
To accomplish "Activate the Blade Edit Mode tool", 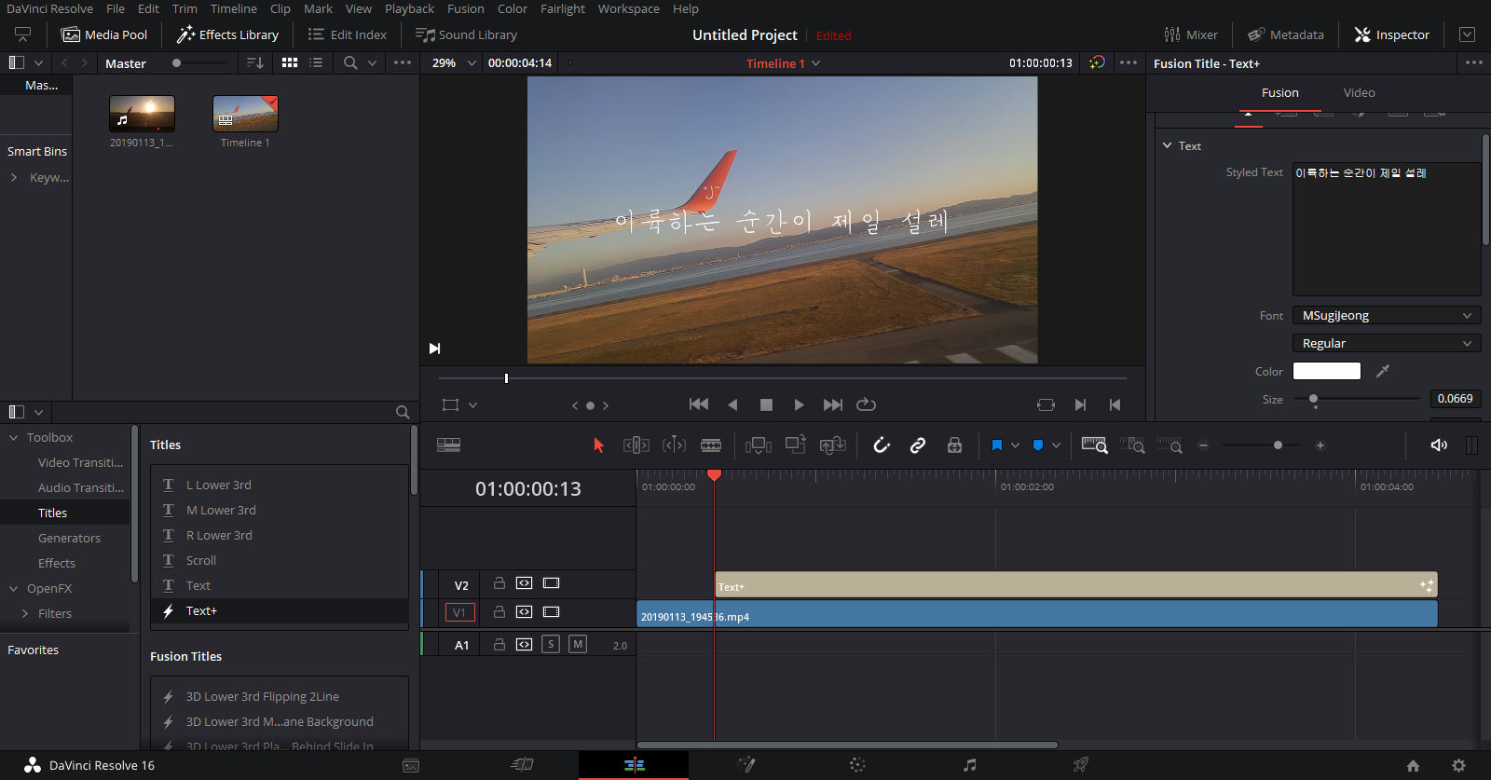I will click(711, 445).
